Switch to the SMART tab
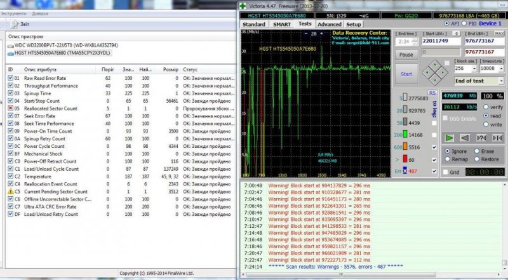Viewport: 508px width, 280px height. coord(281,24)
